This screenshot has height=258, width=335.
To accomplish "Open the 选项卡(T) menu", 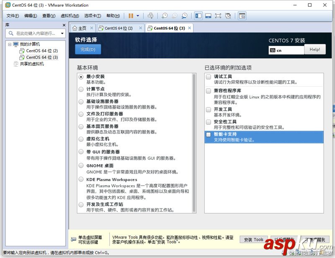I will click(93, 16).
